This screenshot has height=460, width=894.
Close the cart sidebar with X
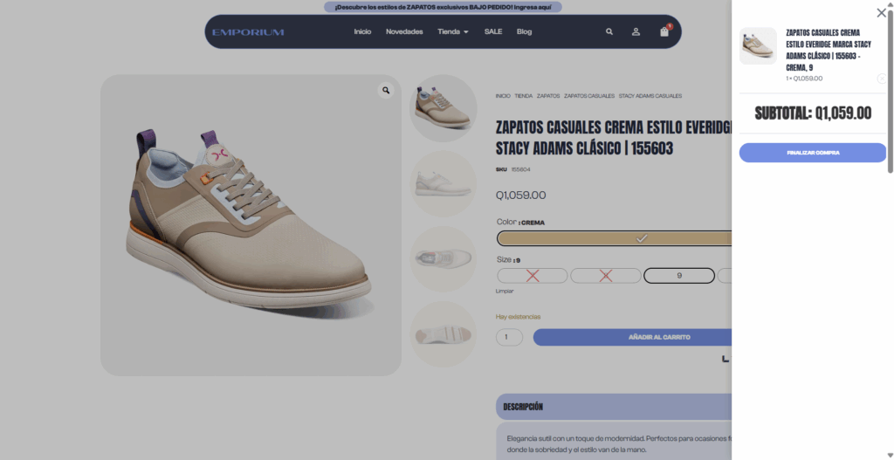tap(882, 12)
